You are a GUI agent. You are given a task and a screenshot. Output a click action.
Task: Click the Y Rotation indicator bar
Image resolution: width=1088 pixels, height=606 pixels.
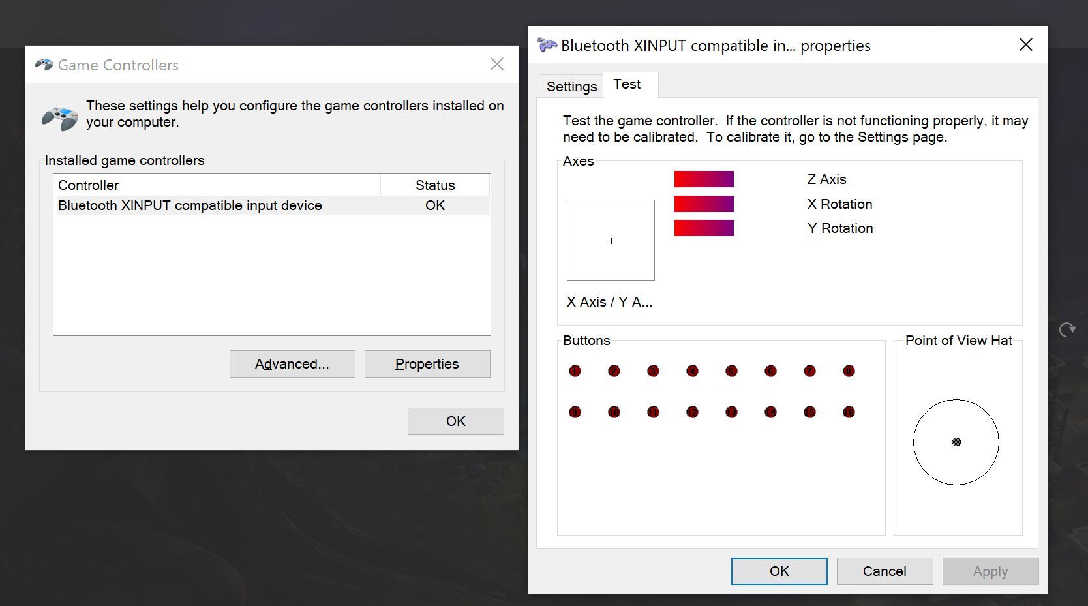tap(704, 228)
